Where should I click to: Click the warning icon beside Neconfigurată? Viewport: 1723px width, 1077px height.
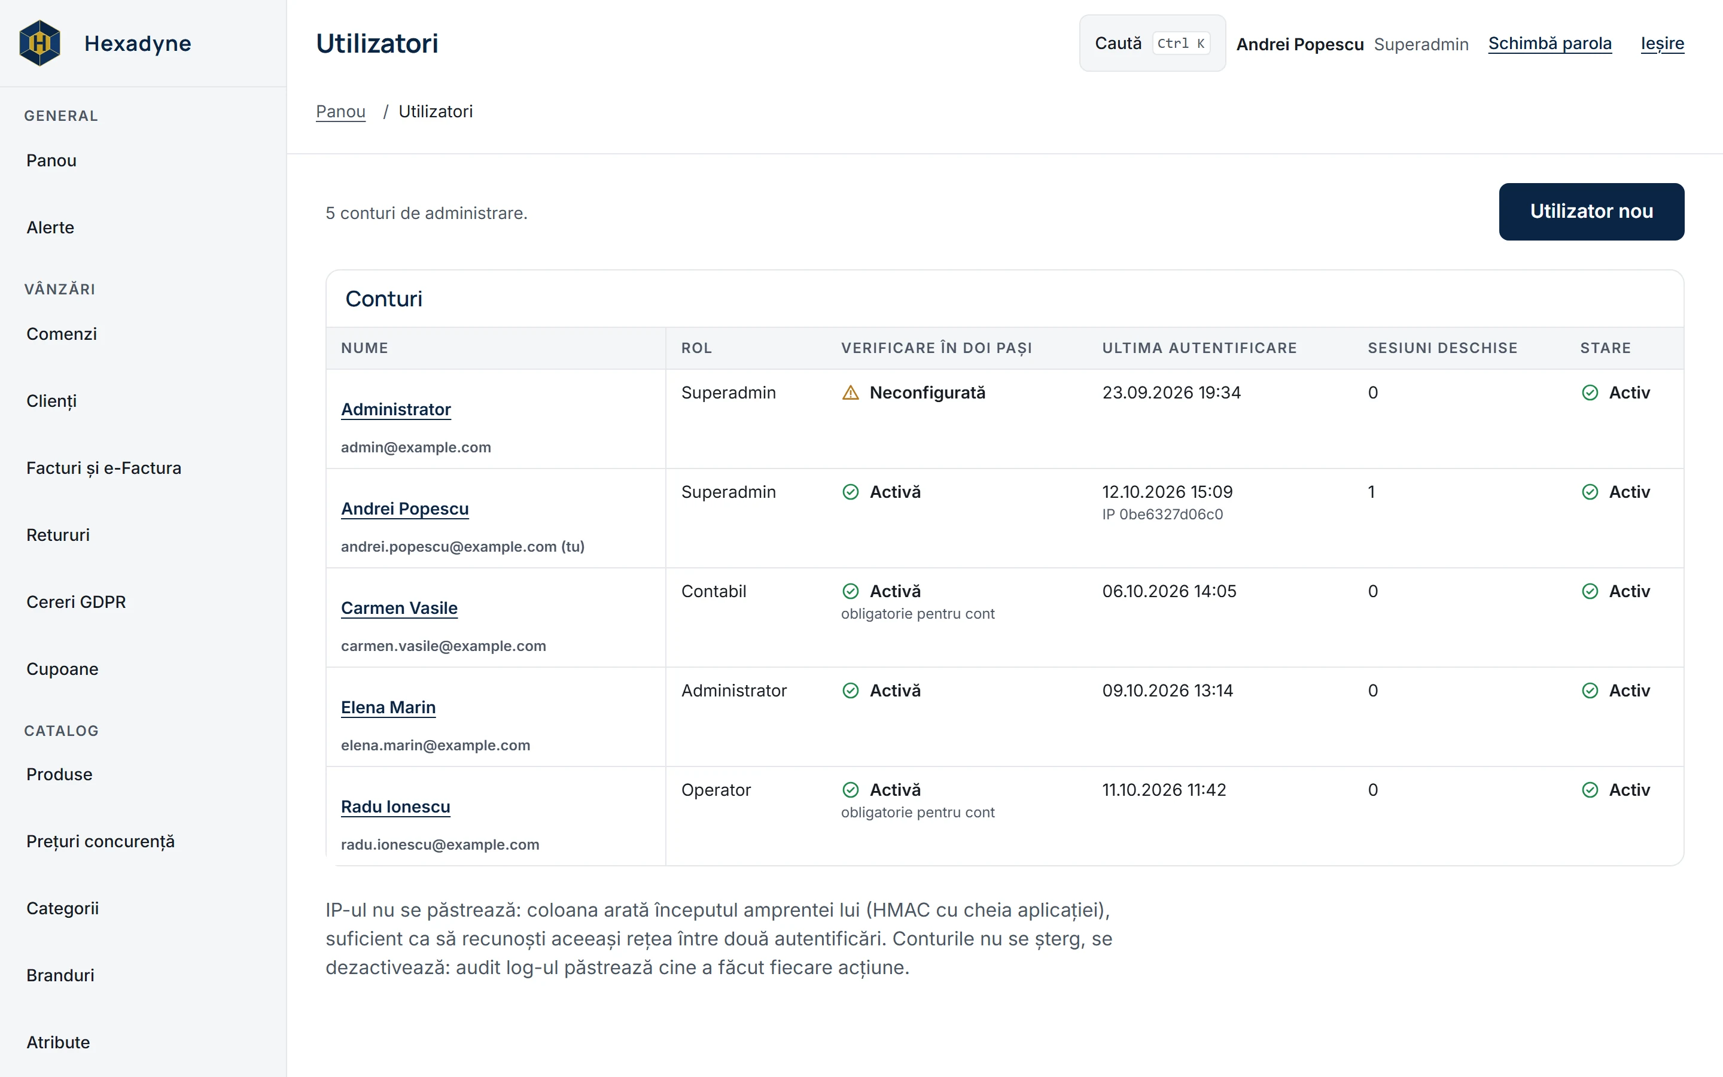click(x=850, y=393)
